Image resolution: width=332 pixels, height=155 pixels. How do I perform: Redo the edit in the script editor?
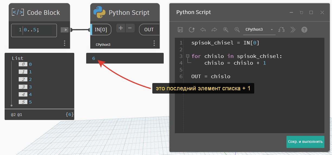214,30
